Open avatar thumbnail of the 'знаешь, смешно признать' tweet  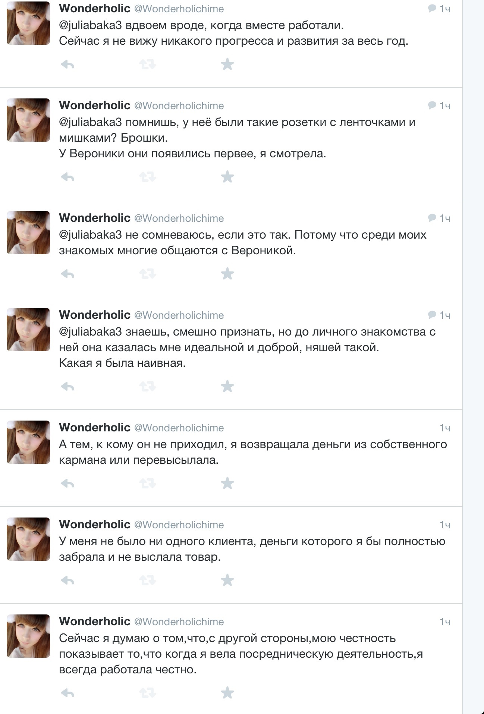click(28, 330)
